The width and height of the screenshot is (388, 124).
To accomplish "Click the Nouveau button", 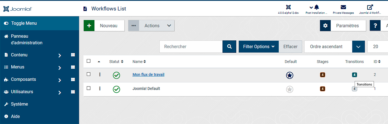I will [x=104, y=26].
